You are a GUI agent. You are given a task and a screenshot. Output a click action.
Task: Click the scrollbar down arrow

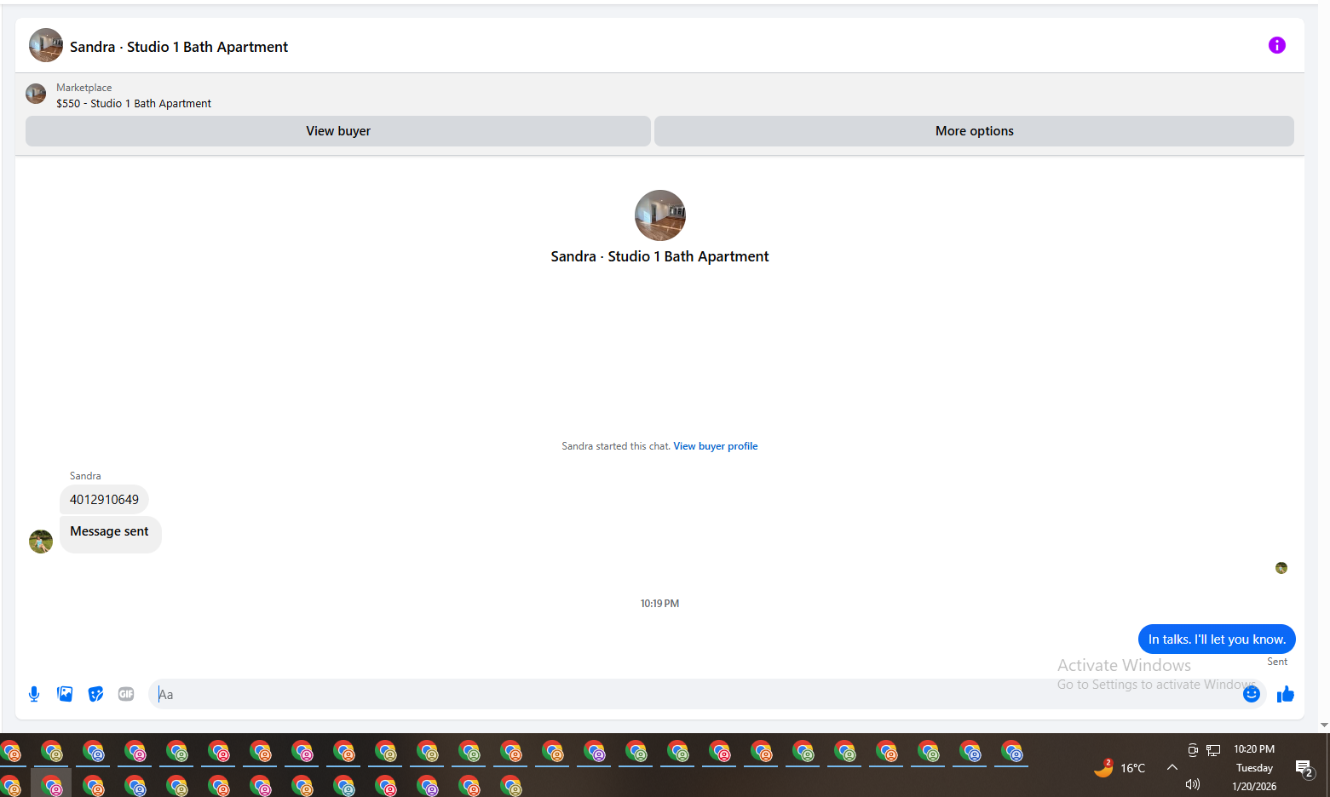pyautogui.click(x=1323, y=725)
